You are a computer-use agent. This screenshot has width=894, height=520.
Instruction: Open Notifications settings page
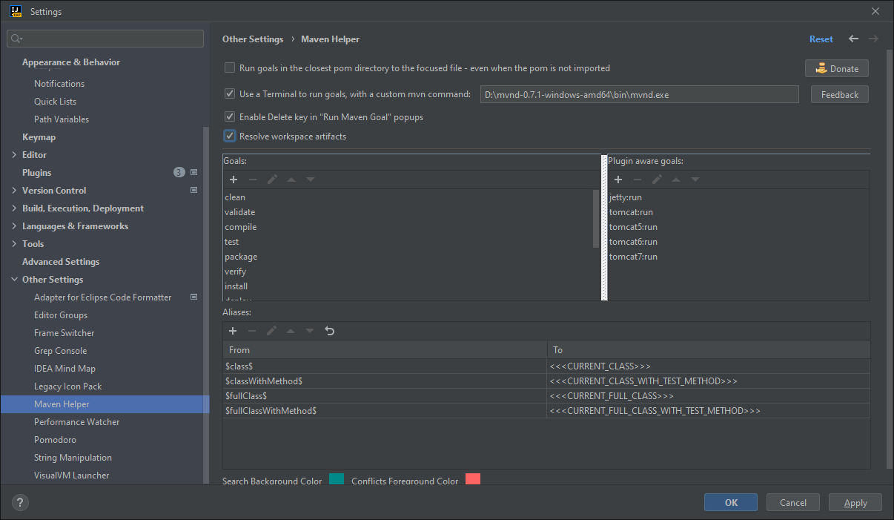click(59, 84)
